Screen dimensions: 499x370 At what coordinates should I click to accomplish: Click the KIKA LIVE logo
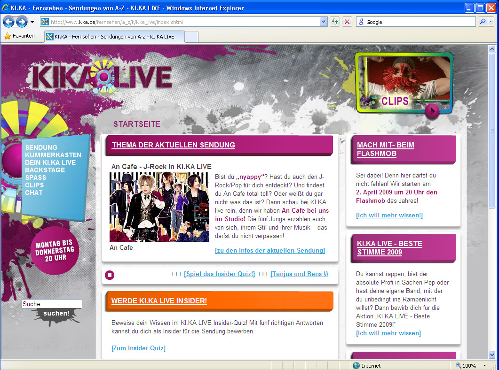103,77
